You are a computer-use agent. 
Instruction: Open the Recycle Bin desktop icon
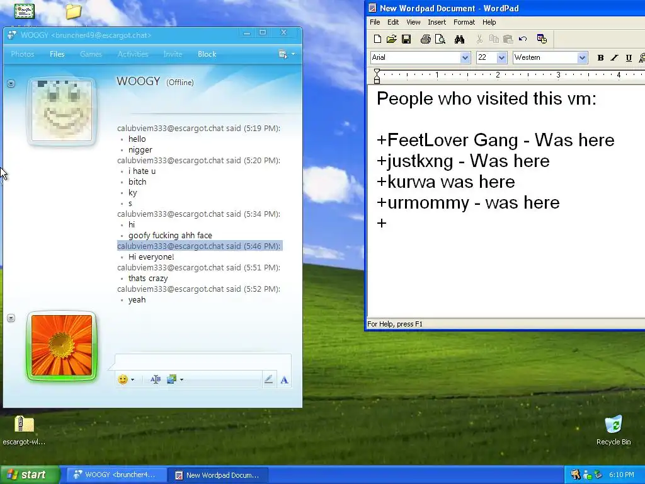(x=614, y=430)
